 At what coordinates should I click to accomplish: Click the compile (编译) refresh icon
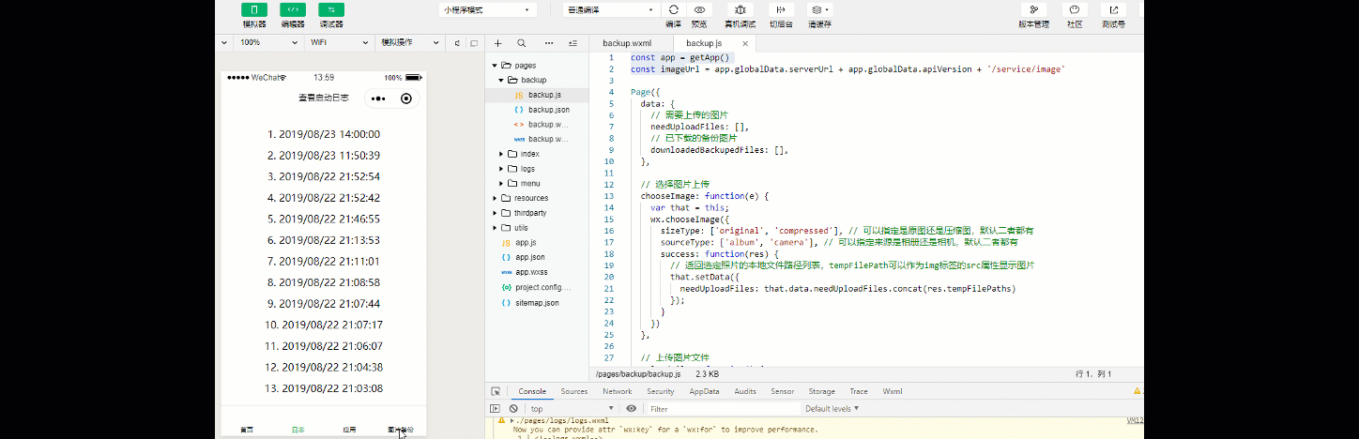click(x=673, y=9)
